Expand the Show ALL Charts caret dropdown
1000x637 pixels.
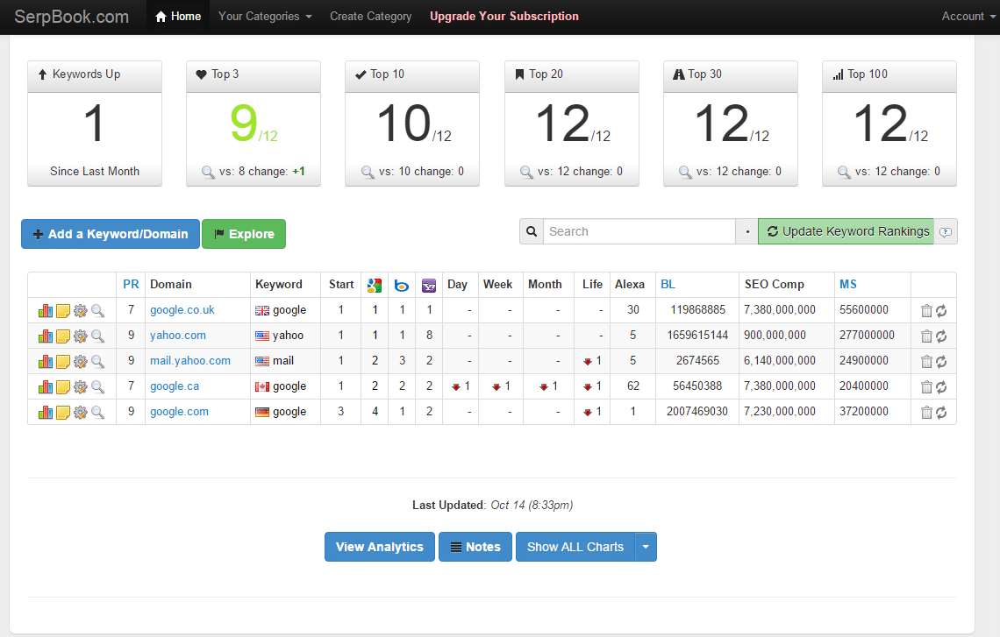(x=646, y=547)
